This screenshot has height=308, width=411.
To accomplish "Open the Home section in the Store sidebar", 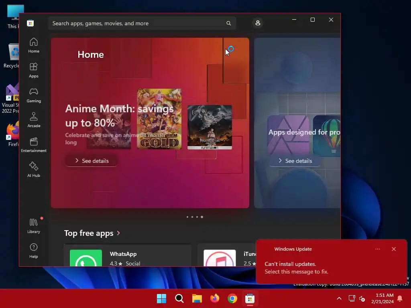I will (34, 46).
